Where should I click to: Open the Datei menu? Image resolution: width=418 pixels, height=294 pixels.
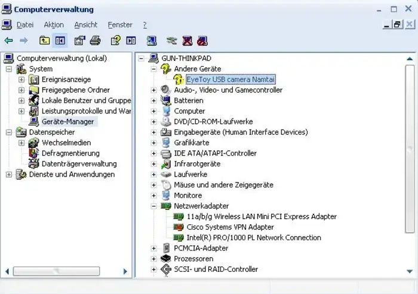point(25,25)
